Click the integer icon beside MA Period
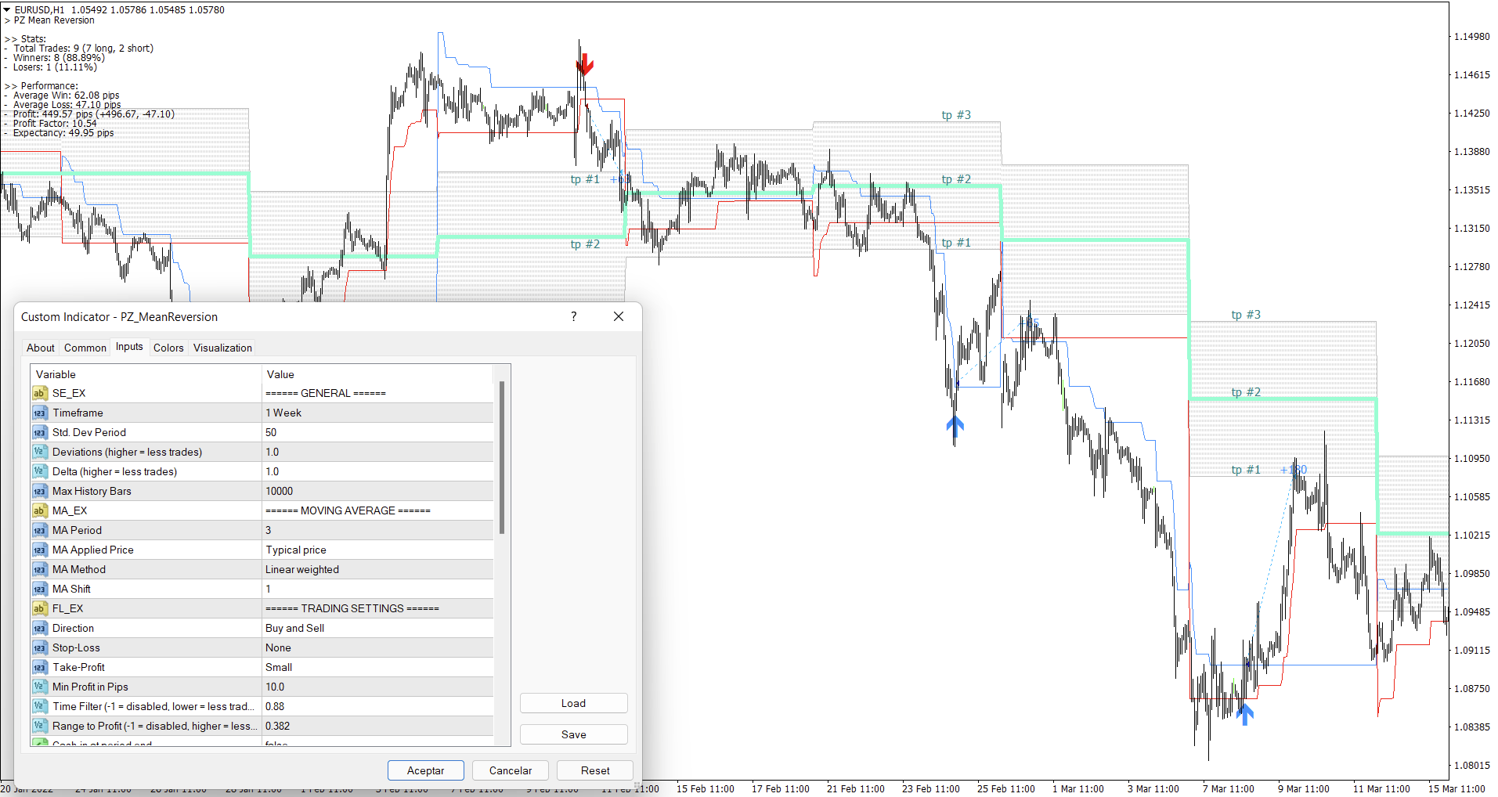Image resolution: width=1498 pixels, height=797 pixels. [39, 530]
